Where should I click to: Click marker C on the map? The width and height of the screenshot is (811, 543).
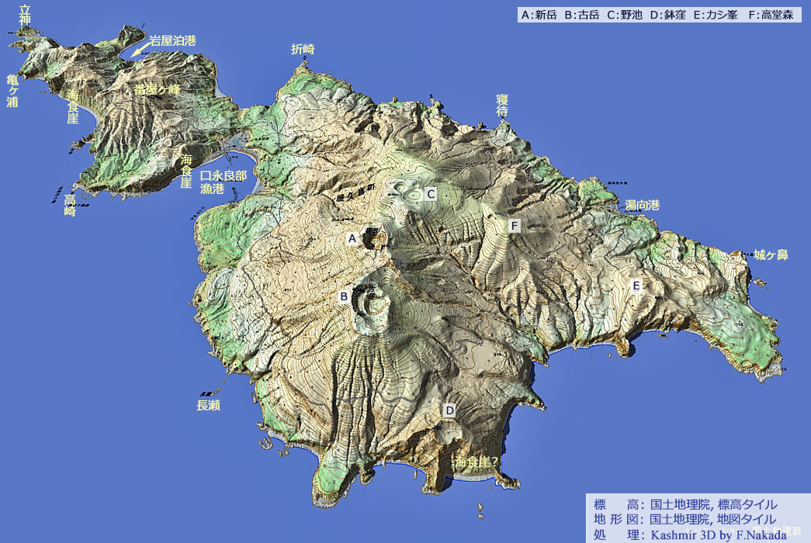(431, 194)
